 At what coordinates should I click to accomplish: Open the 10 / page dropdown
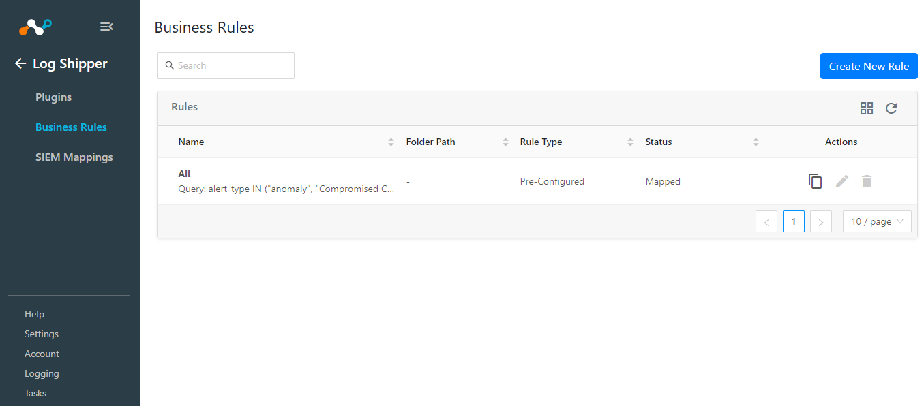click(877, 221)
